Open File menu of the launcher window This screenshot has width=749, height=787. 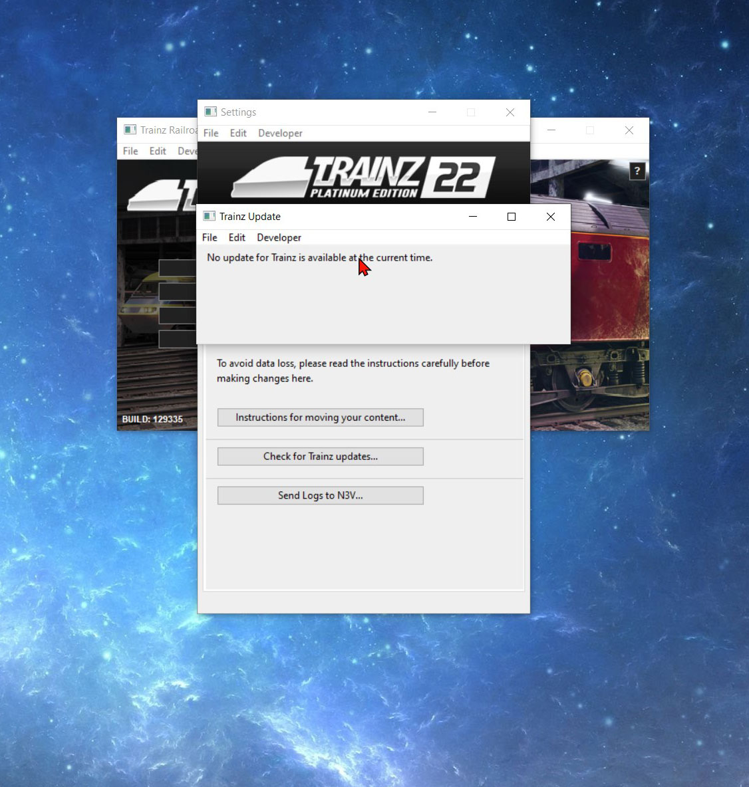point(130,152)
